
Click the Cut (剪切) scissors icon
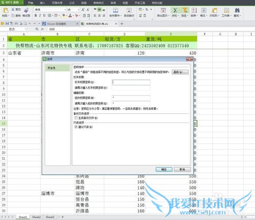click(13, 10)
